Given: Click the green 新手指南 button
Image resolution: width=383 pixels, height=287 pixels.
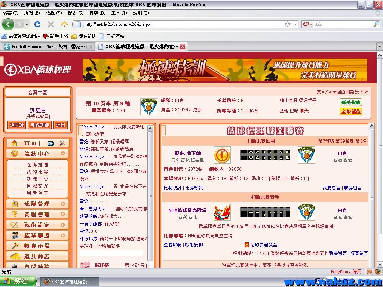Looking at the screenshot, I should coord(351,102).
